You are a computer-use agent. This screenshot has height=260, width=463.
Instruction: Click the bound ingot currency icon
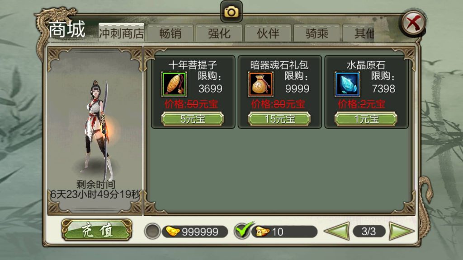(262, 232)
